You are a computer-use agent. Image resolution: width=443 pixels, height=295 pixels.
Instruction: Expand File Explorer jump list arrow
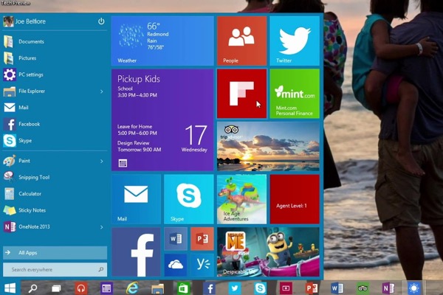101,91
